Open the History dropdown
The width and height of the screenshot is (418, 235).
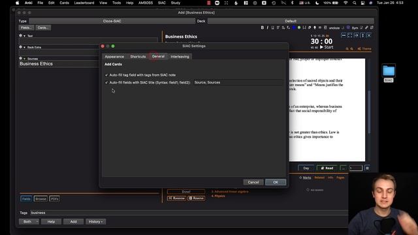pos(96,222)
